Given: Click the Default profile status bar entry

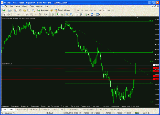Looking at the screenshot, I should coord(50,113).
